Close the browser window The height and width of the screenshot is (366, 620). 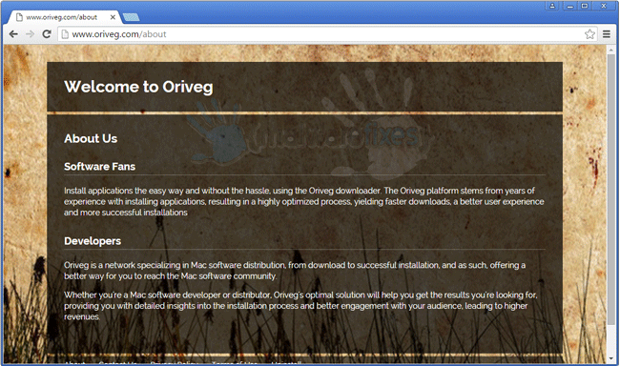click(604, 6)
